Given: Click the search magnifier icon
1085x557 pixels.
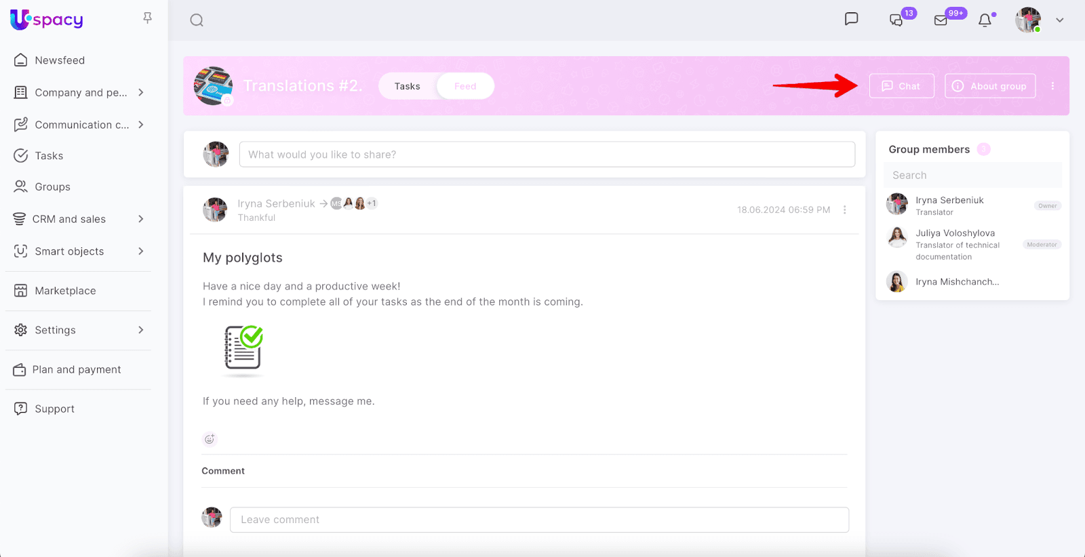Looking at the screenshot, I should coord(197,20).
